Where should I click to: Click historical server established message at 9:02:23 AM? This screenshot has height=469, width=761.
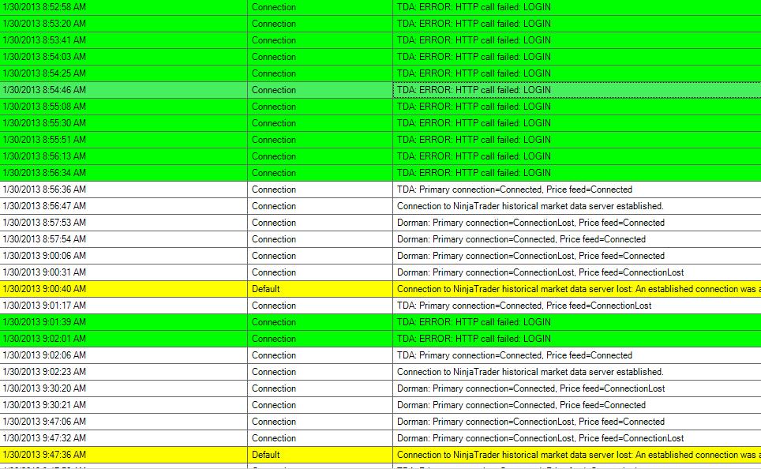pyautogui.click(x=577, y=371)
